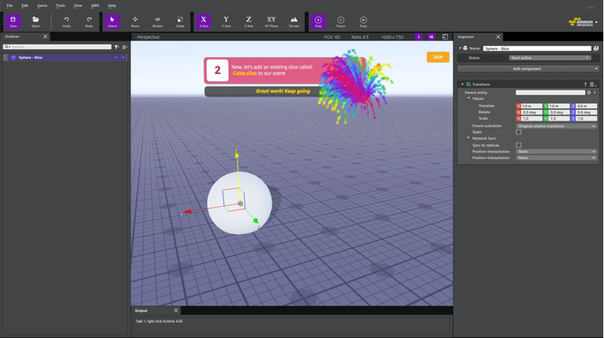
Task: Enable Sync to replicas checkbox
Action: (519, 145)
